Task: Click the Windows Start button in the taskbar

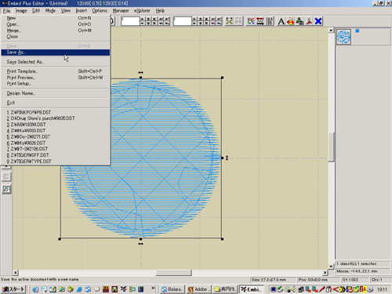Action: 13,289
